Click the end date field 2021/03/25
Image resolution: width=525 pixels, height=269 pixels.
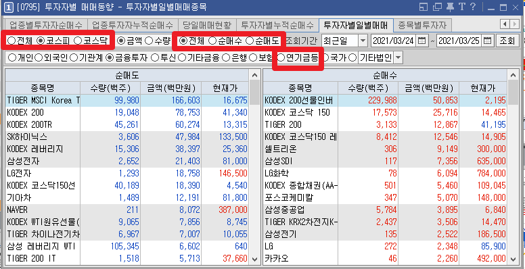pos(459,41)
